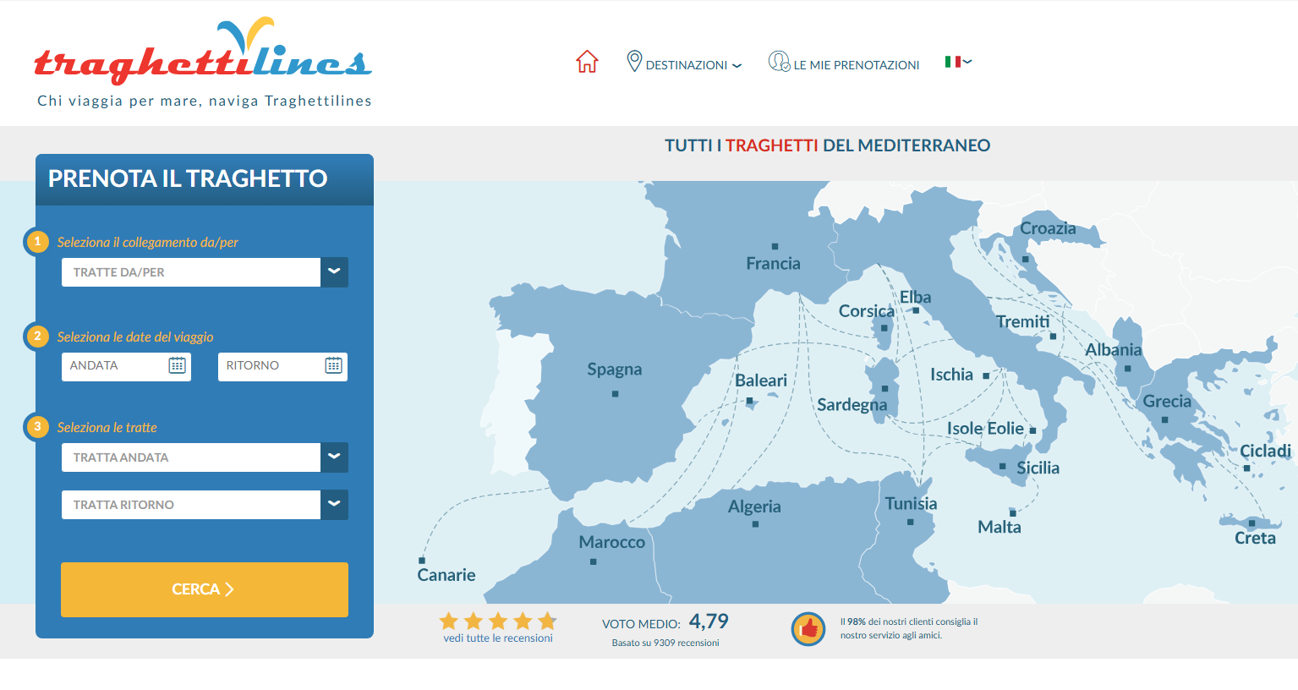Open the vedi tutte le recensioni link
The height and width of the screenshot is (690, 1298).
point(498,638)
